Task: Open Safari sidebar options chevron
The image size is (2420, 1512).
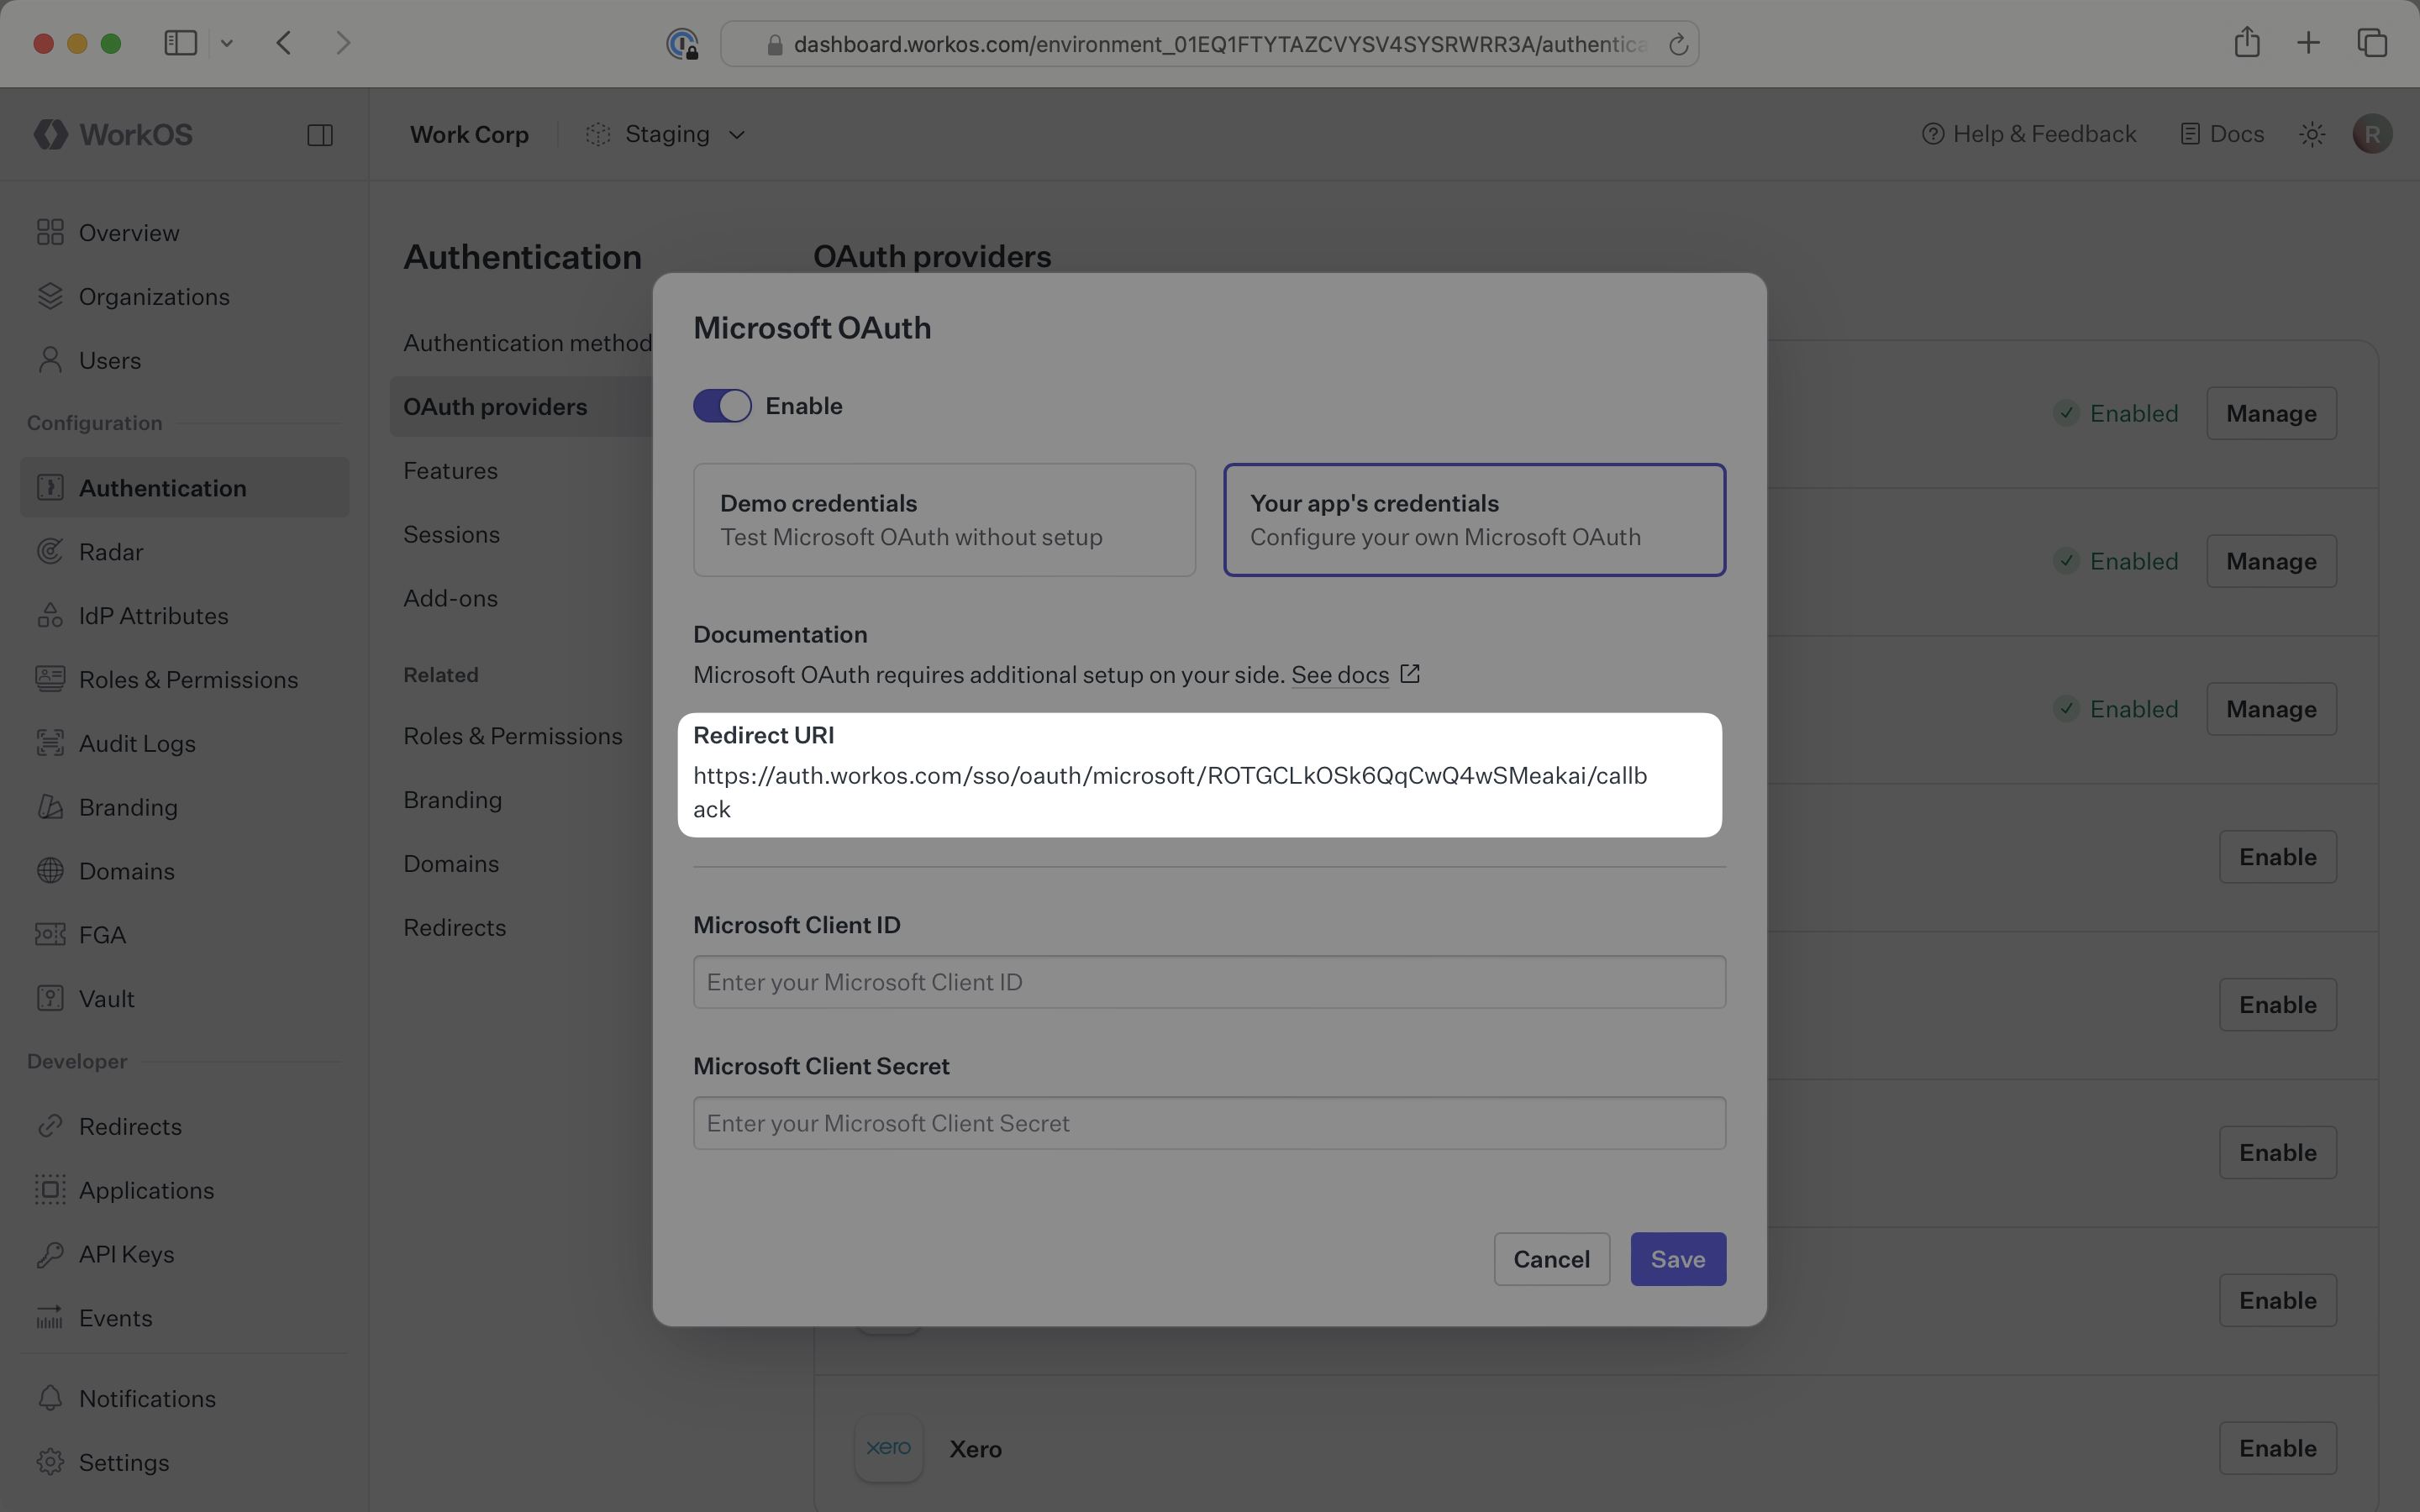Action: [227, 43]
